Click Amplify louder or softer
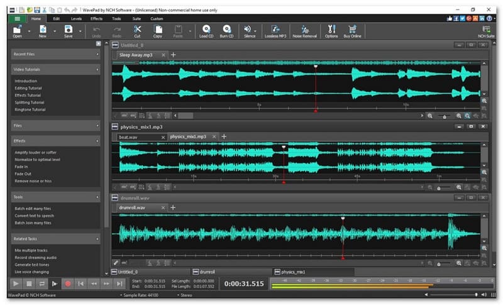The image size is (503, 305). coord(36,152)
